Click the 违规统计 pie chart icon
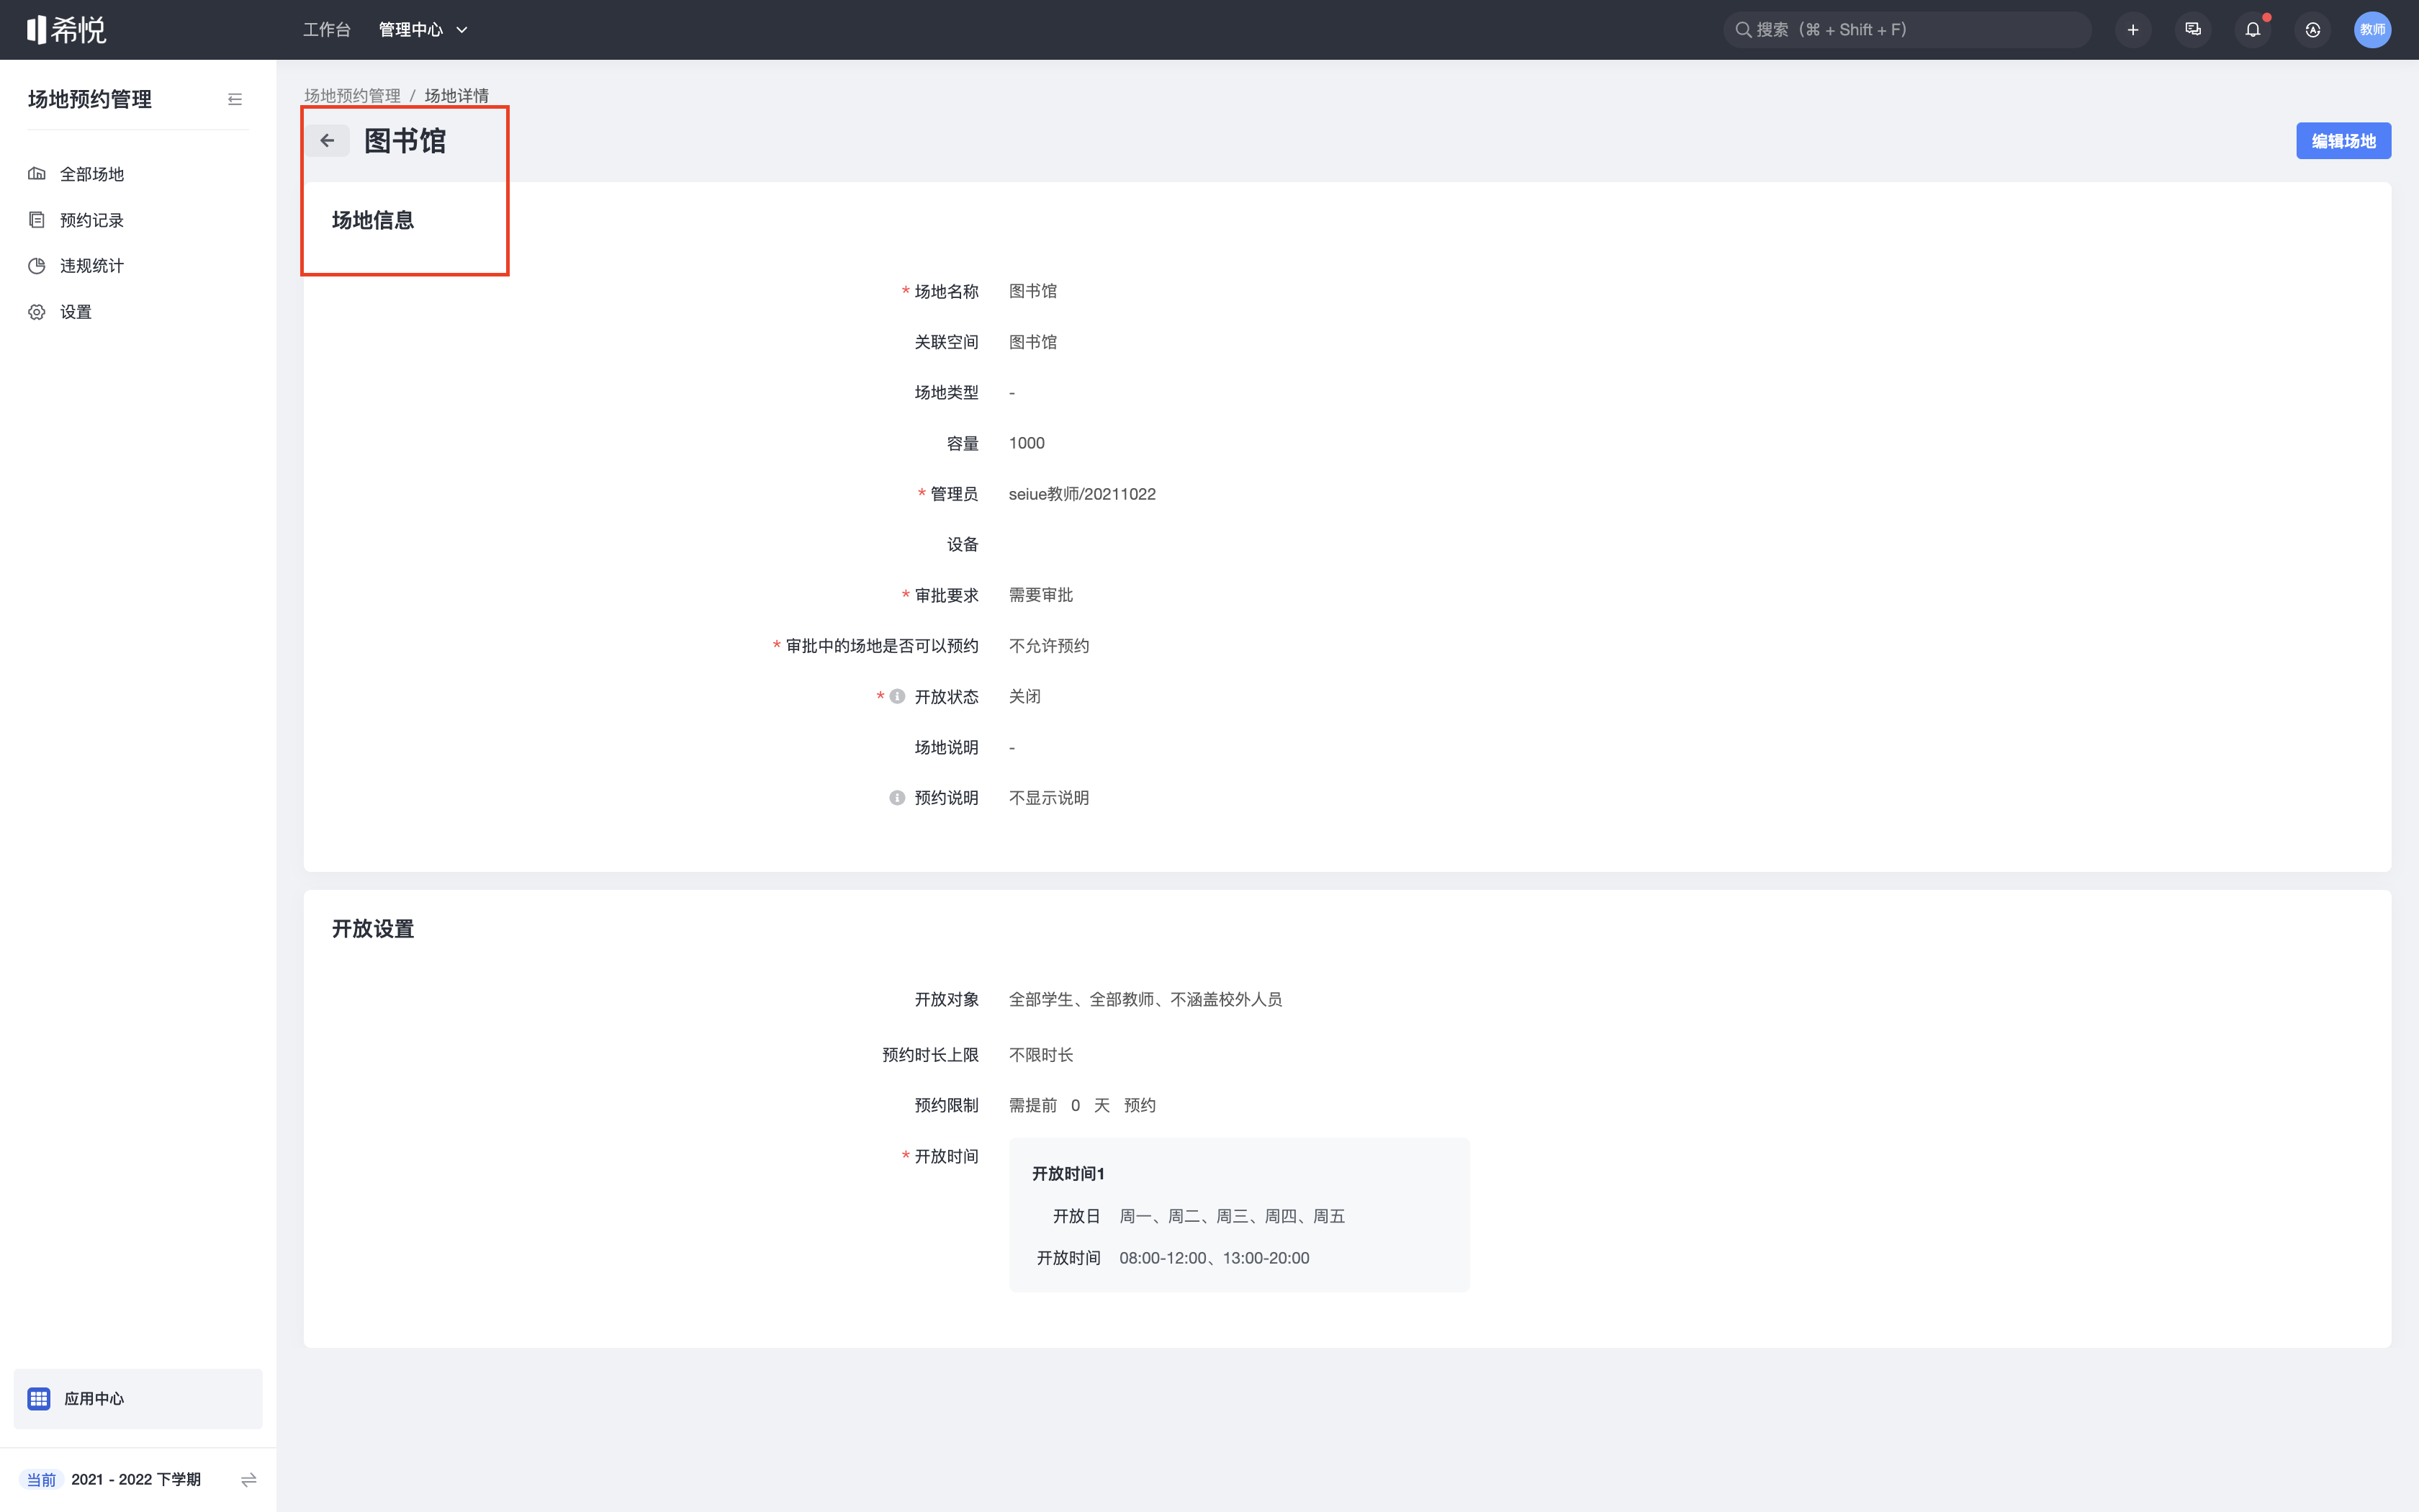The width and height of the screenshot is (2419, 1512). [x=37, y=266]
